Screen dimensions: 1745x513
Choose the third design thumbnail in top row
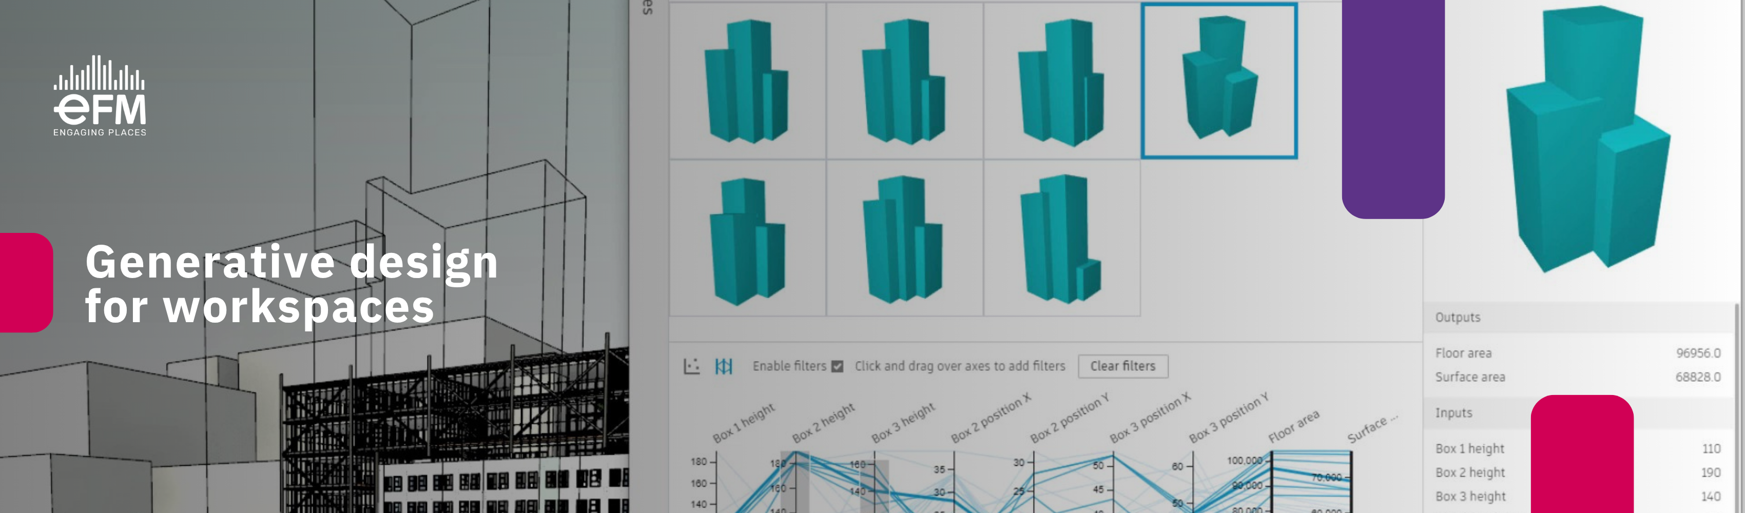[1061, 81]
